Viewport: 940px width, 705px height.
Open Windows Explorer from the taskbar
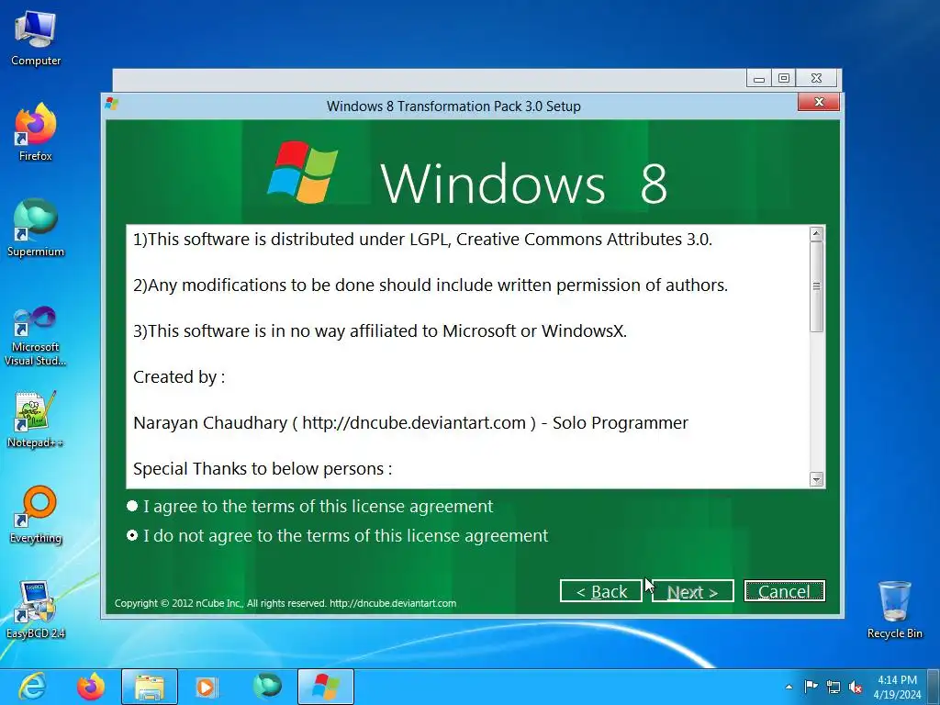(150, 687)
